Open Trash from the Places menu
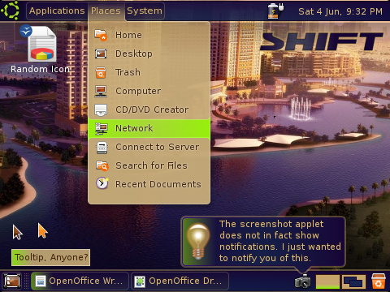The image size is (390, 292). (x=149, y=72)
